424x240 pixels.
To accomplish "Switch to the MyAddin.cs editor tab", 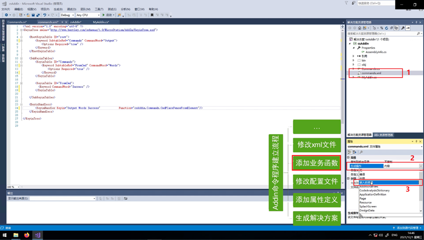I will click(101, 22).
